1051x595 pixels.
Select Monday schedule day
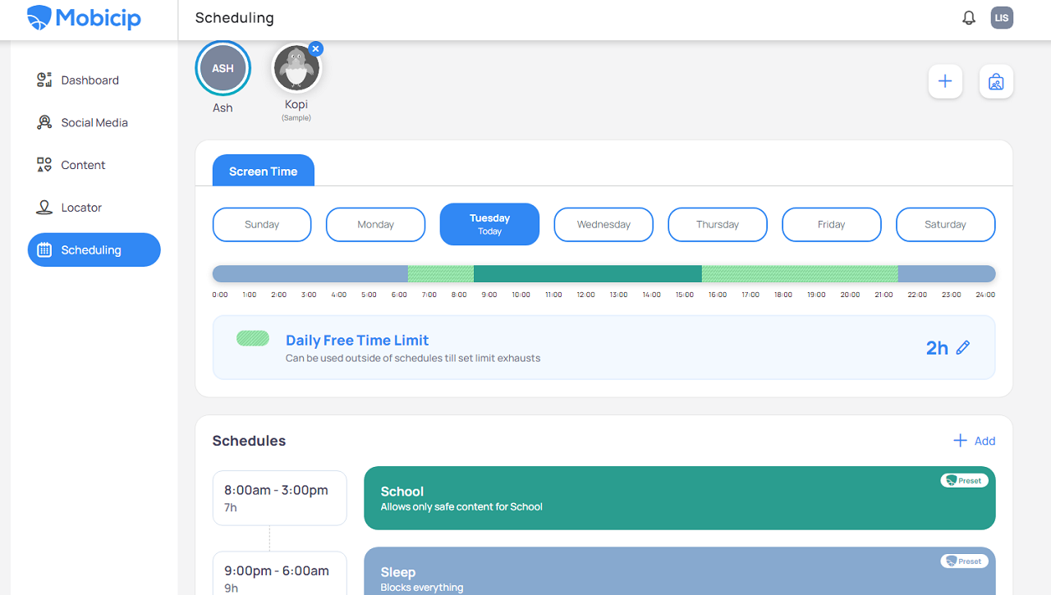pyautogui.click(x=376, y=224)
